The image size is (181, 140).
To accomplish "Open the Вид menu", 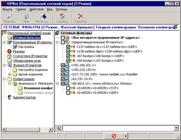I will pyautogui.click(x=50, y=9).
